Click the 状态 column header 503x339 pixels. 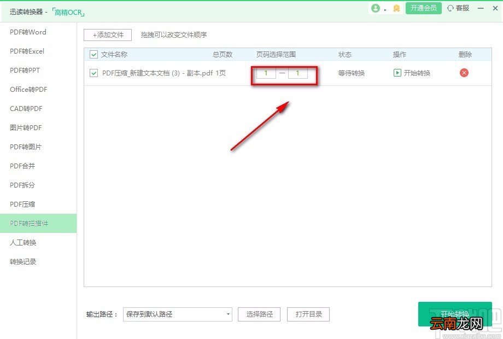point(345,55)
